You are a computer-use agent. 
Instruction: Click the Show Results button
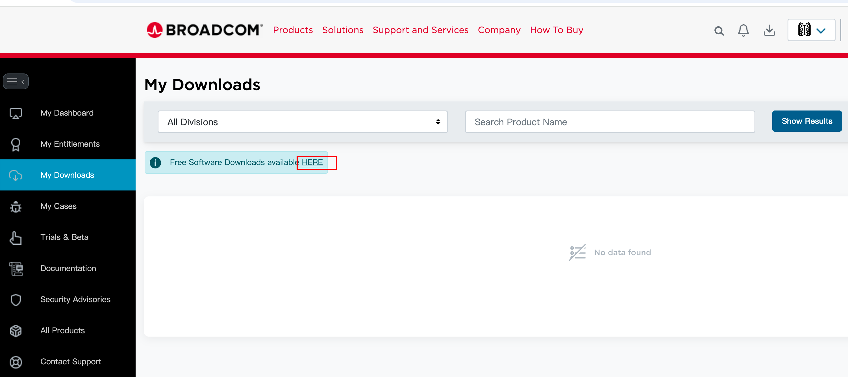(807, 121)
